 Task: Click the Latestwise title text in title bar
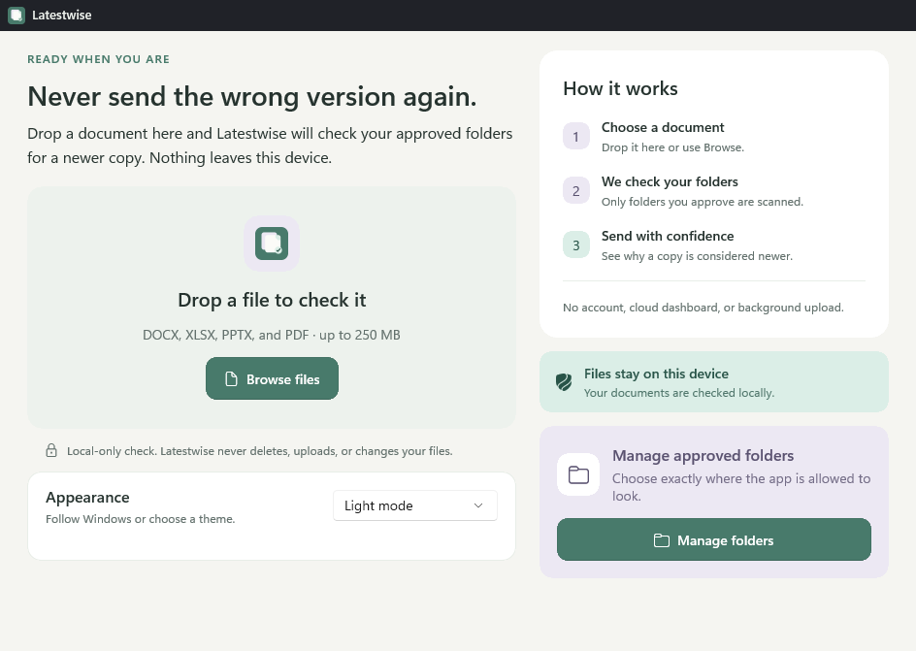tap(61, 16)
